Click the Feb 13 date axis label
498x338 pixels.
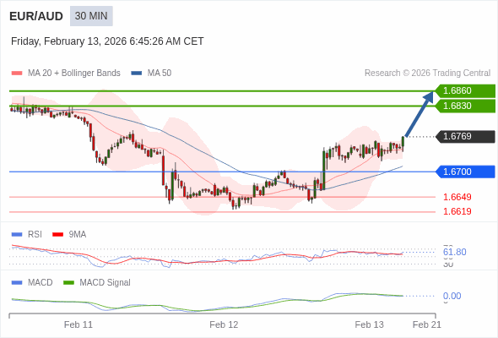pyautogui.click(x=369, y=324)
